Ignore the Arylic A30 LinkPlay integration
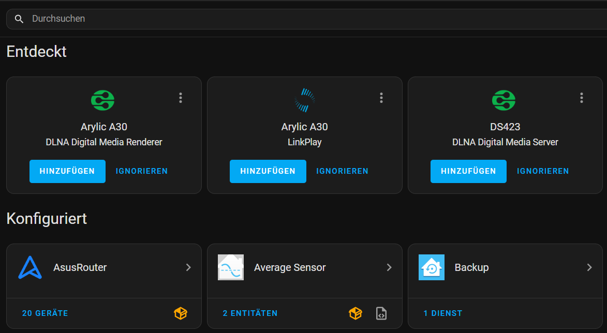607x333 pixels. [x=342, y=171]
